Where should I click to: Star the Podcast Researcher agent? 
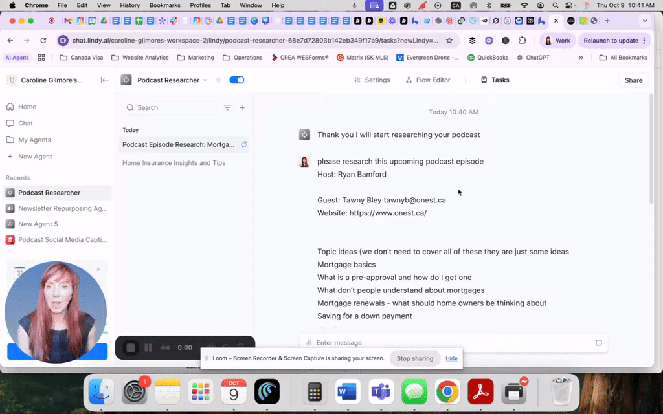[x=218, y=80]
